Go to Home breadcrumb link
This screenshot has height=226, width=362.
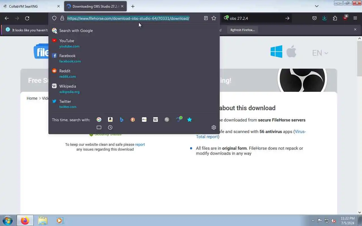(x=32, y=98)
